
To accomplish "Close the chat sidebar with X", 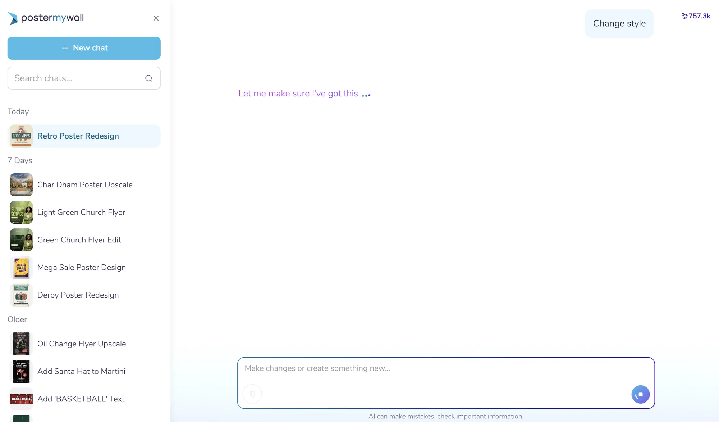I will click(156, 18).
